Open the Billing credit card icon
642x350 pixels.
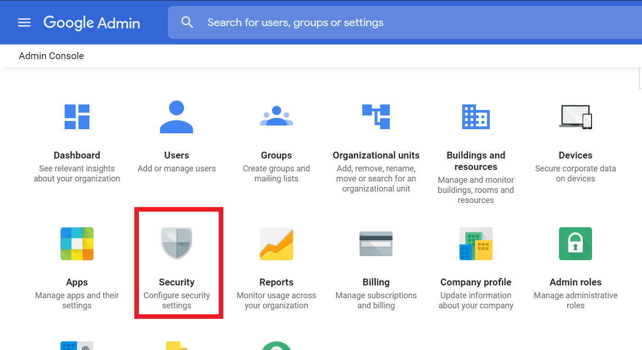(376, 244)
